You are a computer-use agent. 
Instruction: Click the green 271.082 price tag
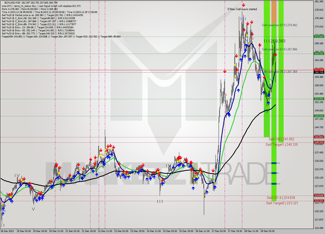319,37
